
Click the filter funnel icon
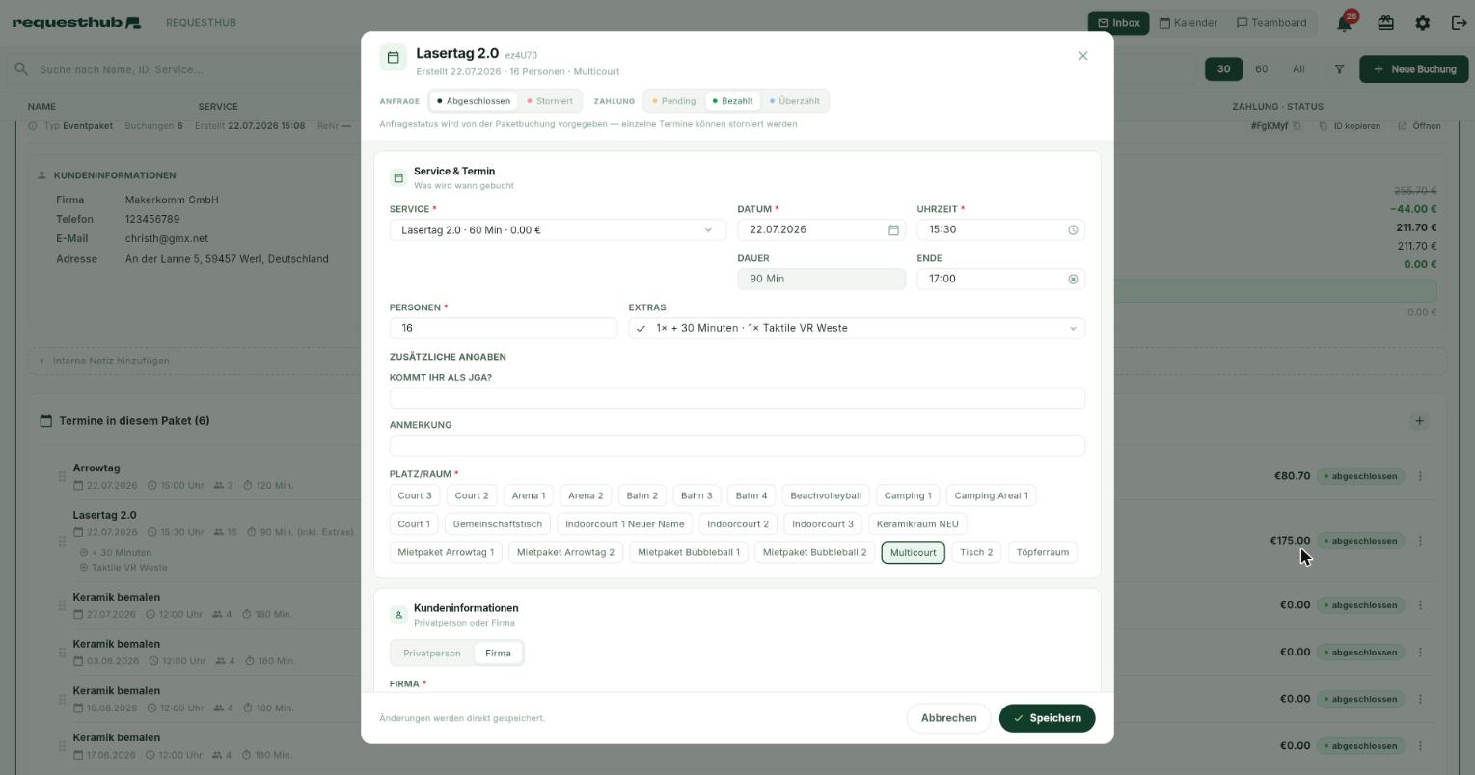[1339, 69]
